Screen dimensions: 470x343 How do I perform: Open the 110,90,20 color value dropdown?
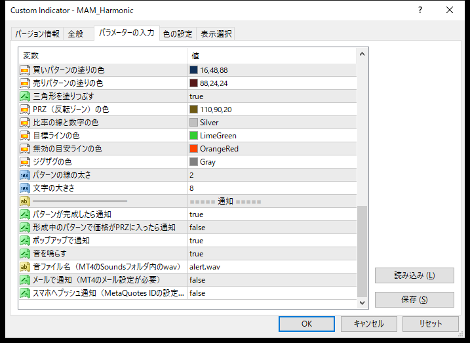pyautogui.click(x=272, y=110)
